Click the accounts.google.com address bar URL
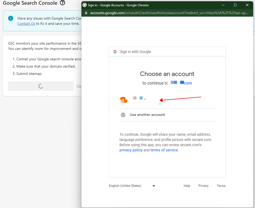 point(169,13)
